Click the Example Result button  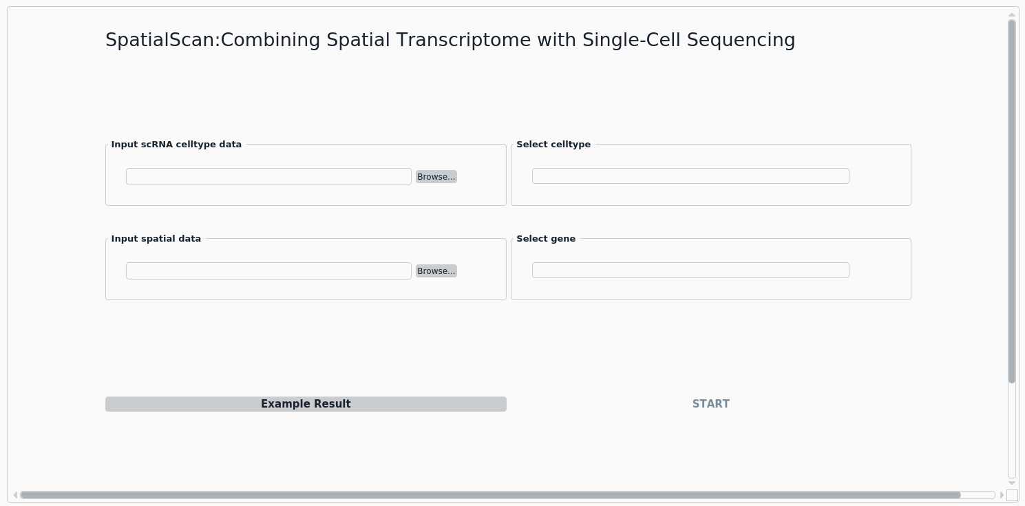point(306,404)
